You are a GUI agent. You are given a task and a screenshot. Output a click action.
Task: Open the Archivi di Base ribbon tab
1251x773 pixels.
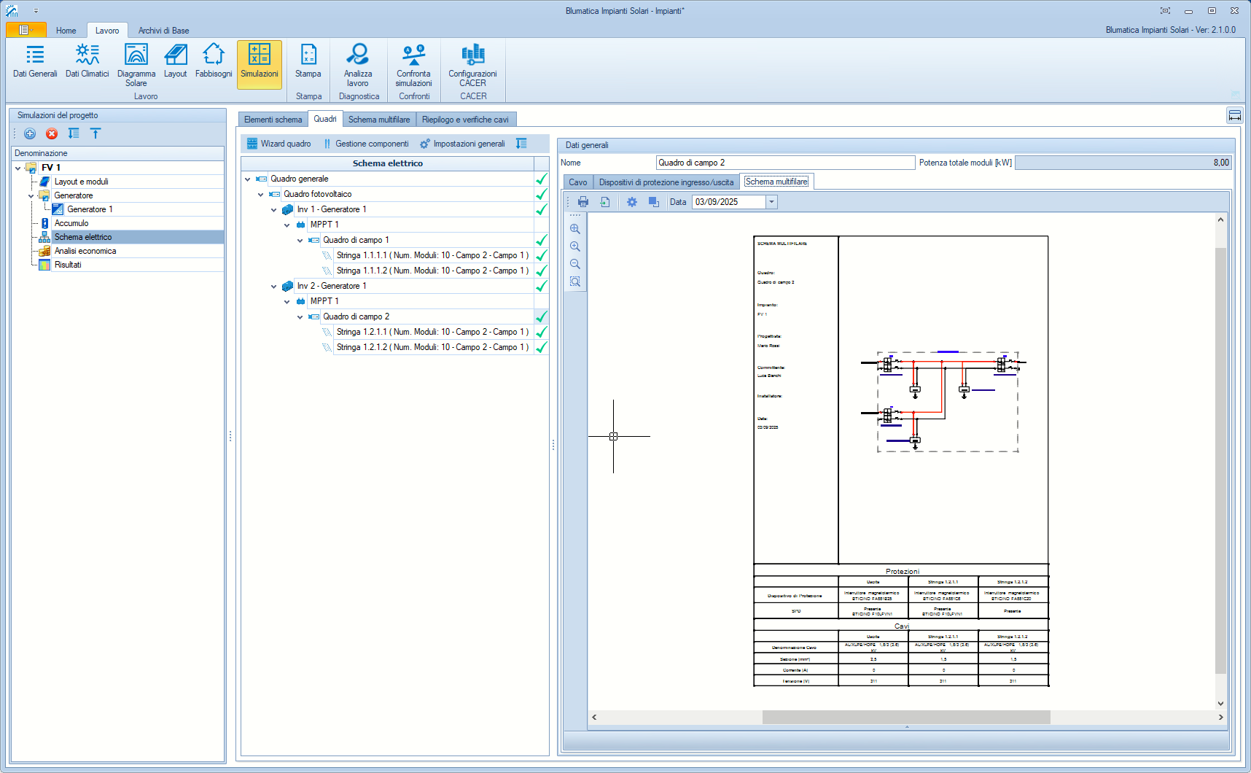[x=163, y=31]
